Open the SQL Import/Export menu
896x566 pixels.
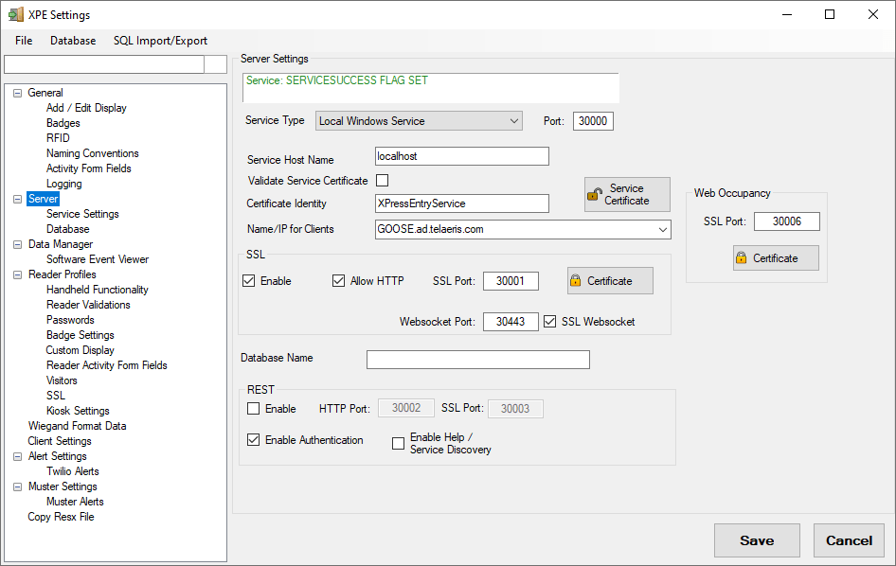point(160,41)
